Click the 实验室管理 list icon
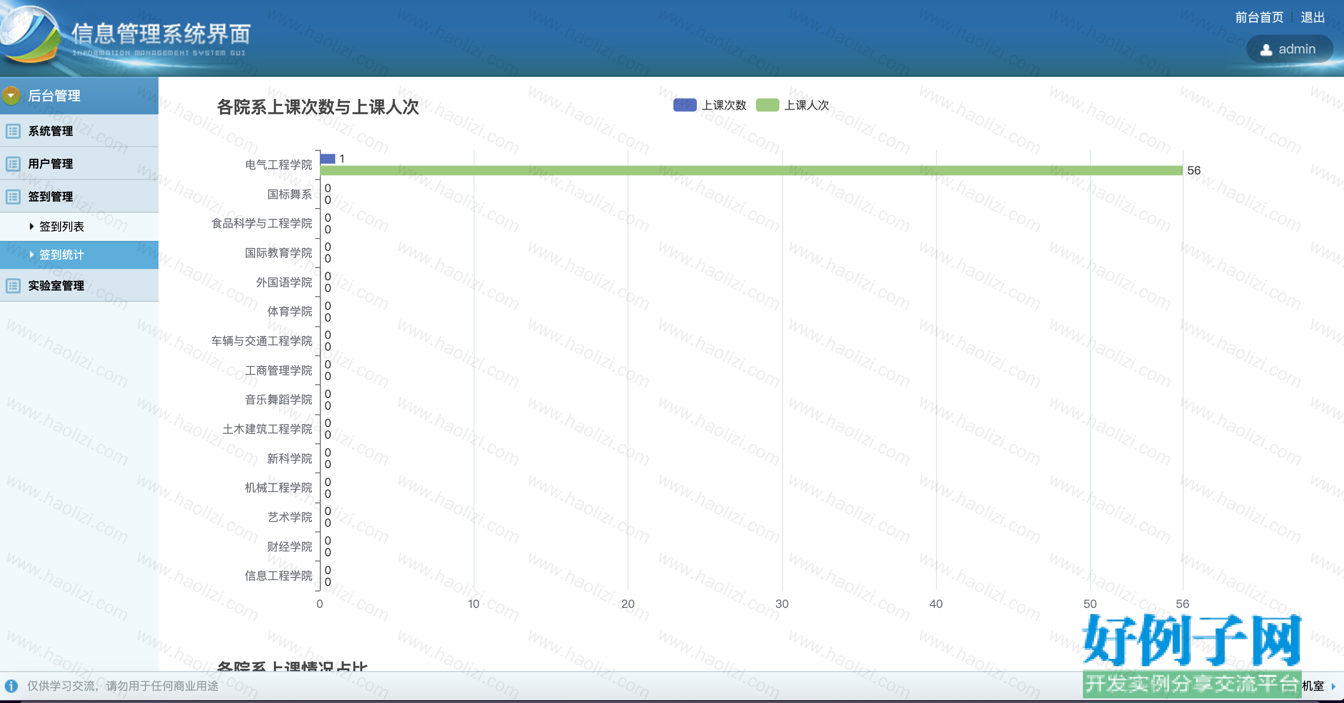Viewport: 1344px width, 703px height. pos(13,285)
